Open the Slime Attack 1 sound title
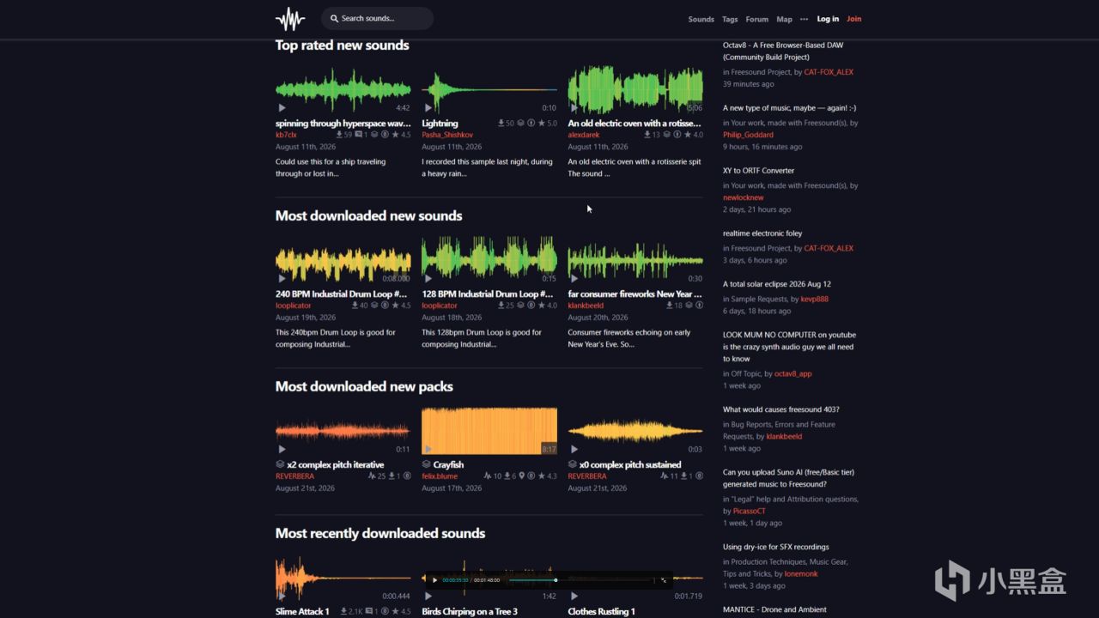The image size is (1099, 618). [302, 612]
